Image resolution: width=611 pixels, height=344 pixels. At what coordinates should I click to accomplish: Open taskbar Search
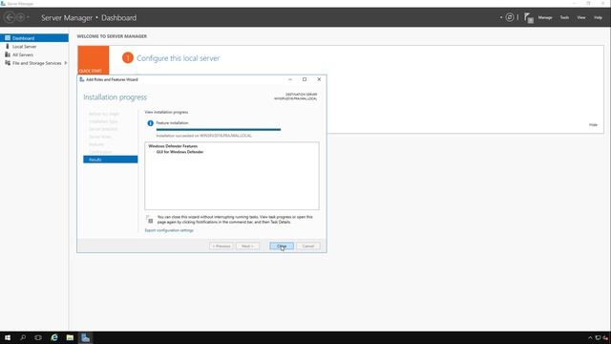coord(23,337)
